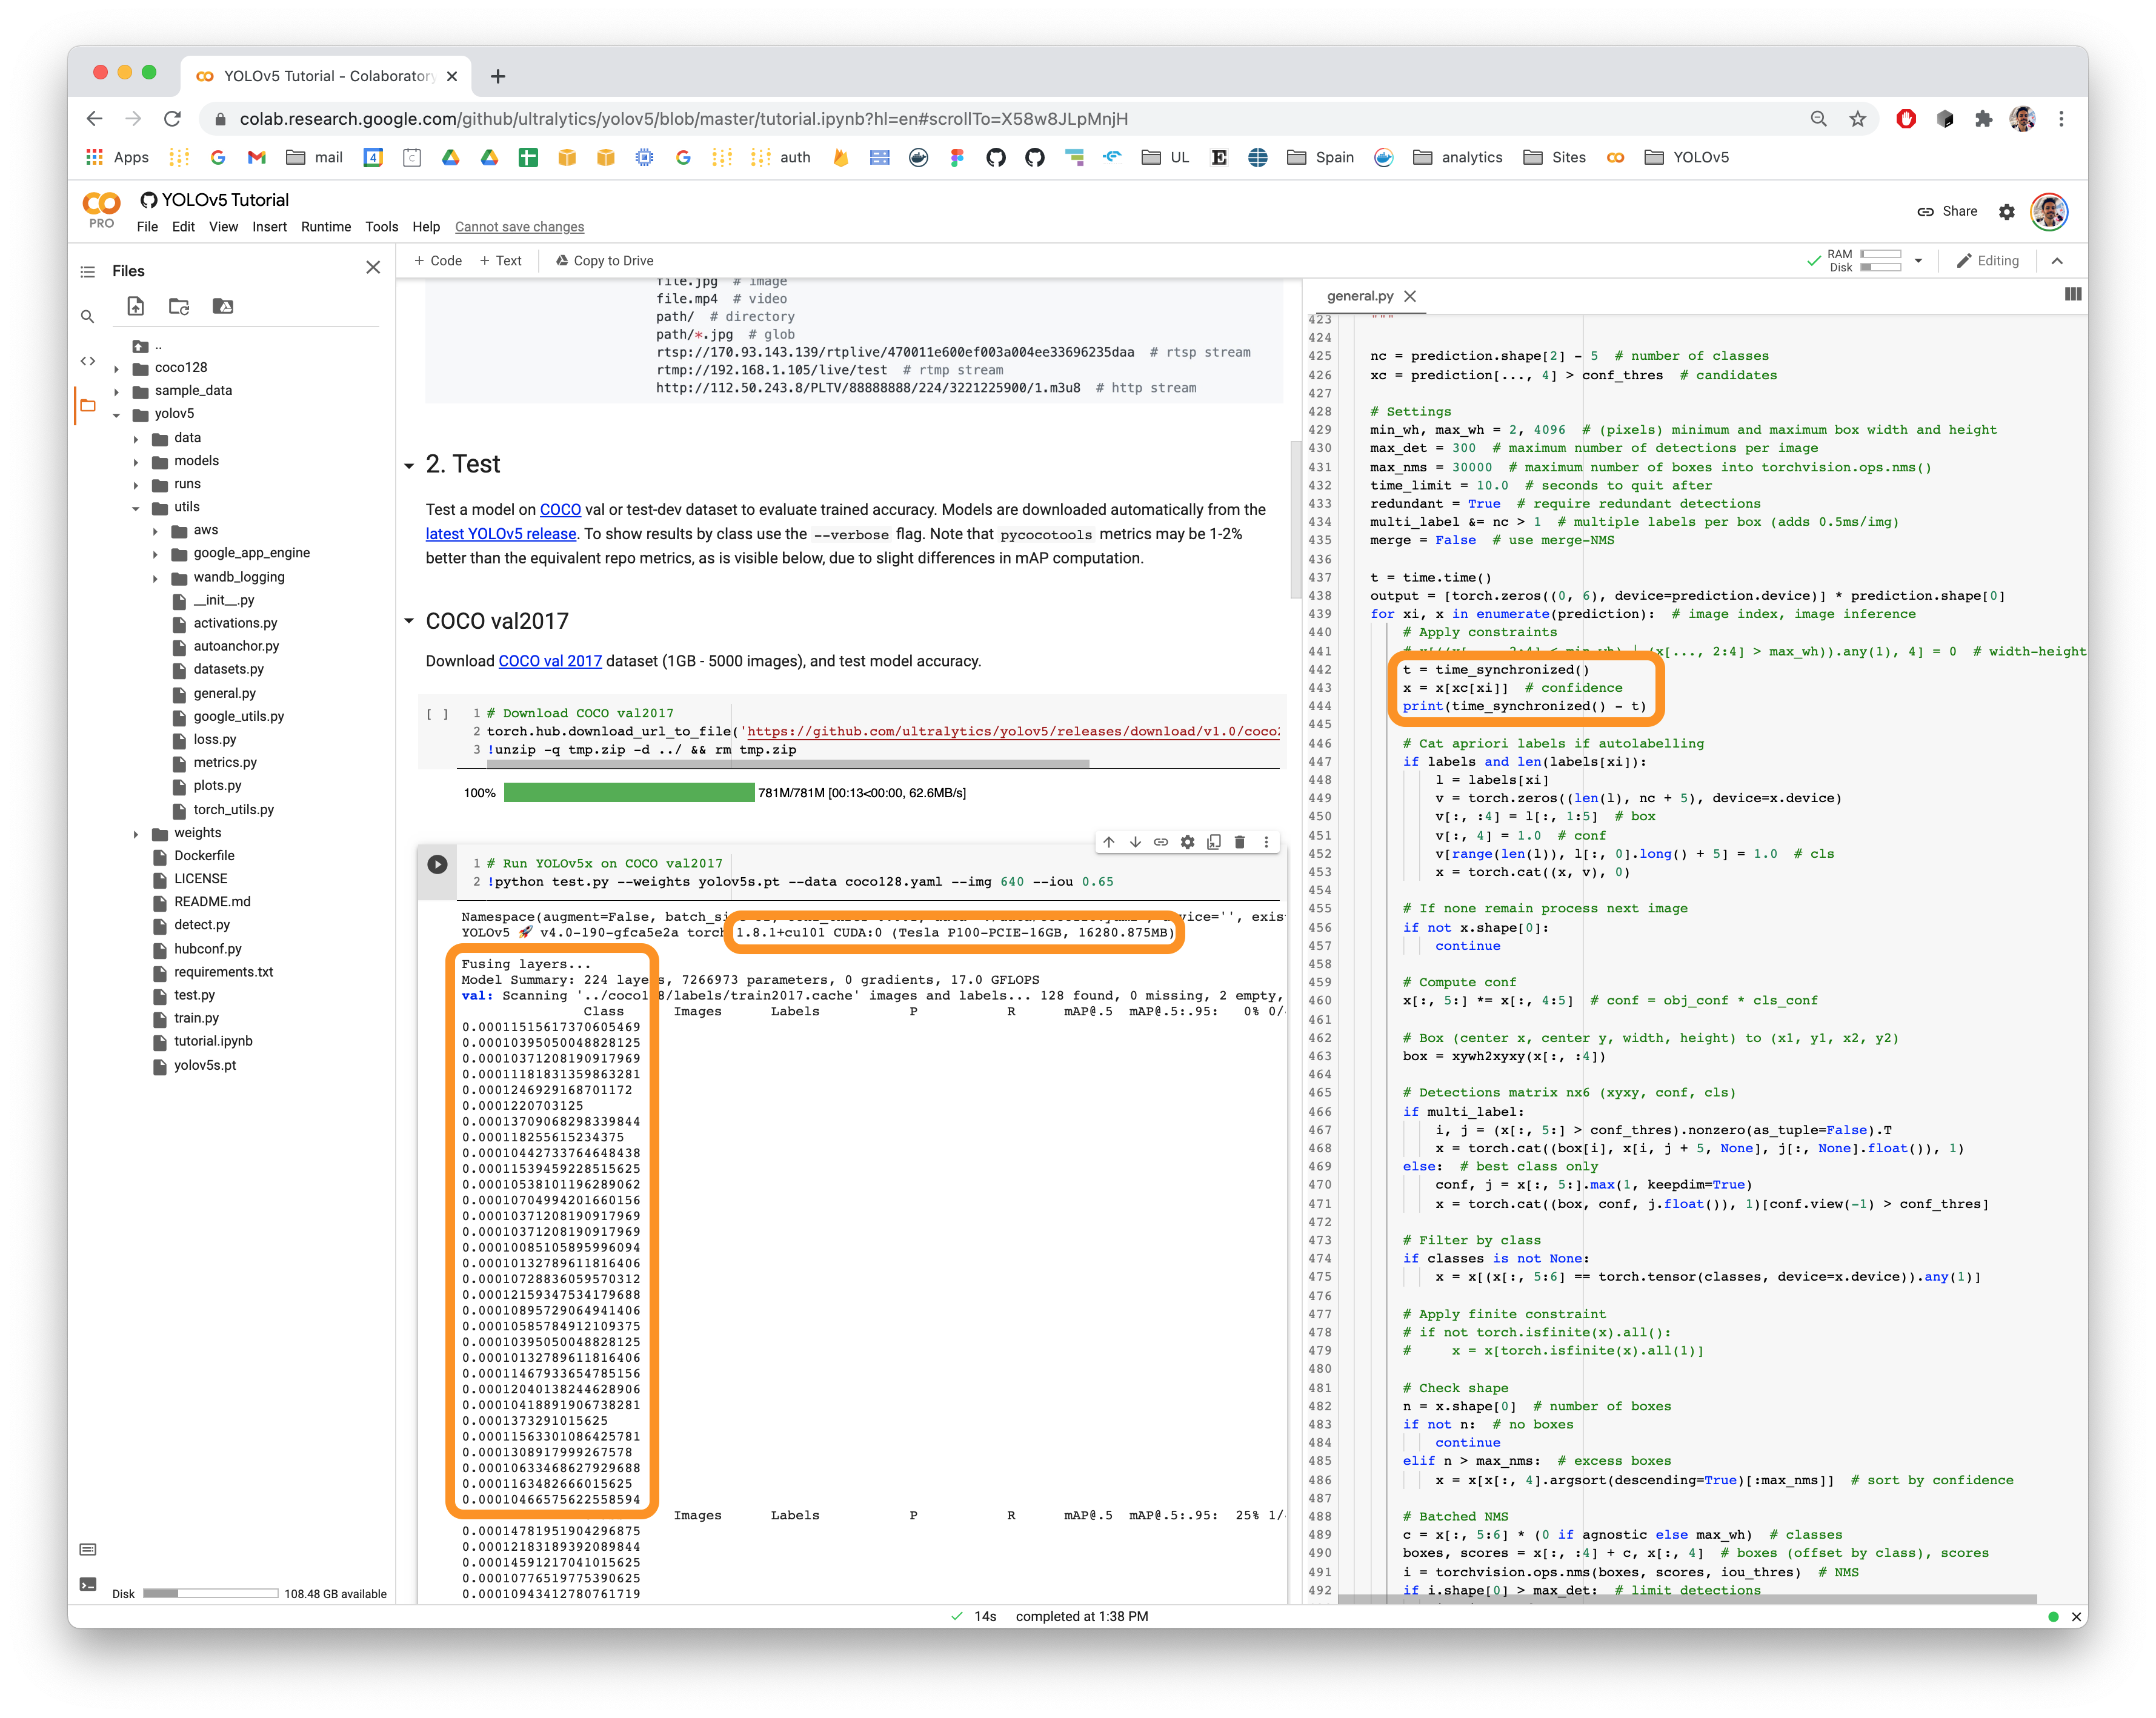Select the empty-bracket download cell run area
This screenshot has height=1718, width=2156.
point(437,714)
